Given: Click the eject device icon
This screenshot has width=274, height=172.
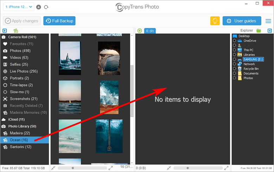Looking at the screenshot, I should pos(38,7).
